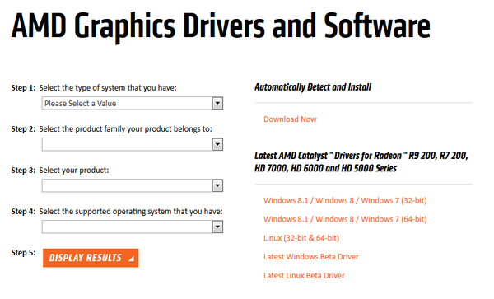Open the Step 3 'Select your product' field

click(x=133, y=186)
